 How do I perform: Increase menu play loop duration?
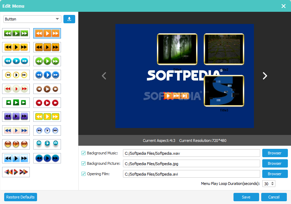pyautogui.click(x=272, y=182)
